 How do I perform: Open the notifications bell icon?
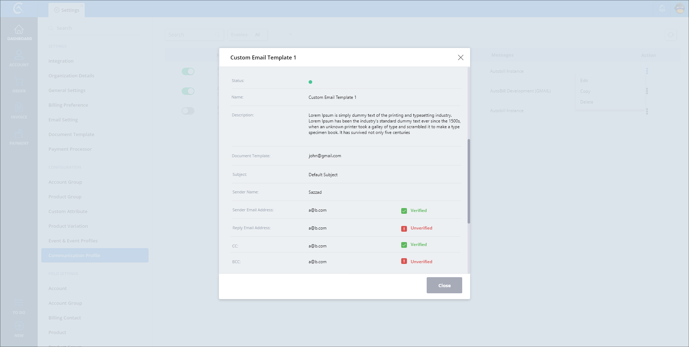[x=662, y=9]
